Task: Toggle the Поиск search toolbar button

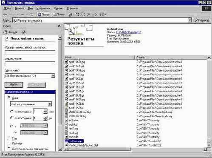Action: [x=44, y=14]
